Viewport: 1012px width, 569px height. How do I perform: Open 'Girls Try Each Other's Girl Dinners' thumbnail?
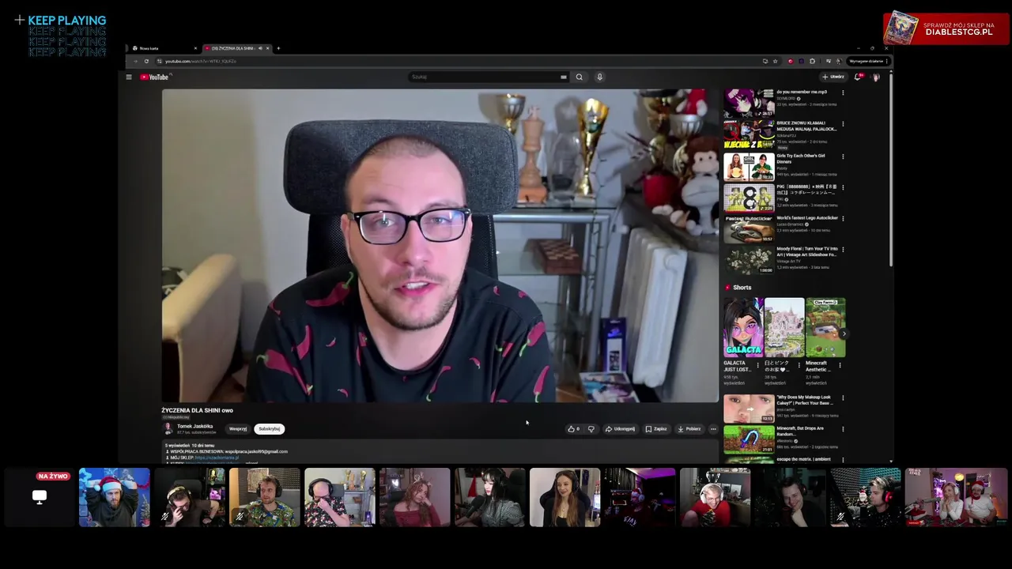(x=749, y=167)
